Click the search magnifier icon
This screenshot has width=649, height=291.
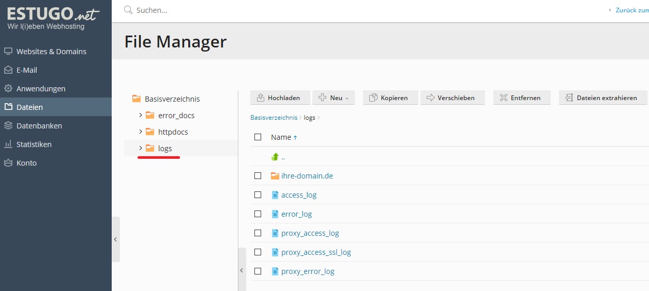tap(128, 10)
